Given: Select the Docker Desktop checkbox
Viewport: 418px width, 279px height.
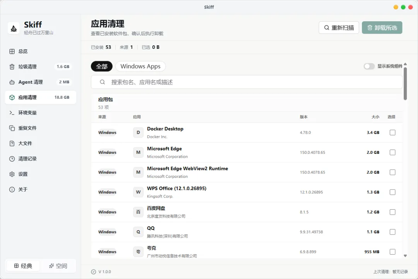Looking at the screenshot, I should [392, 133].
